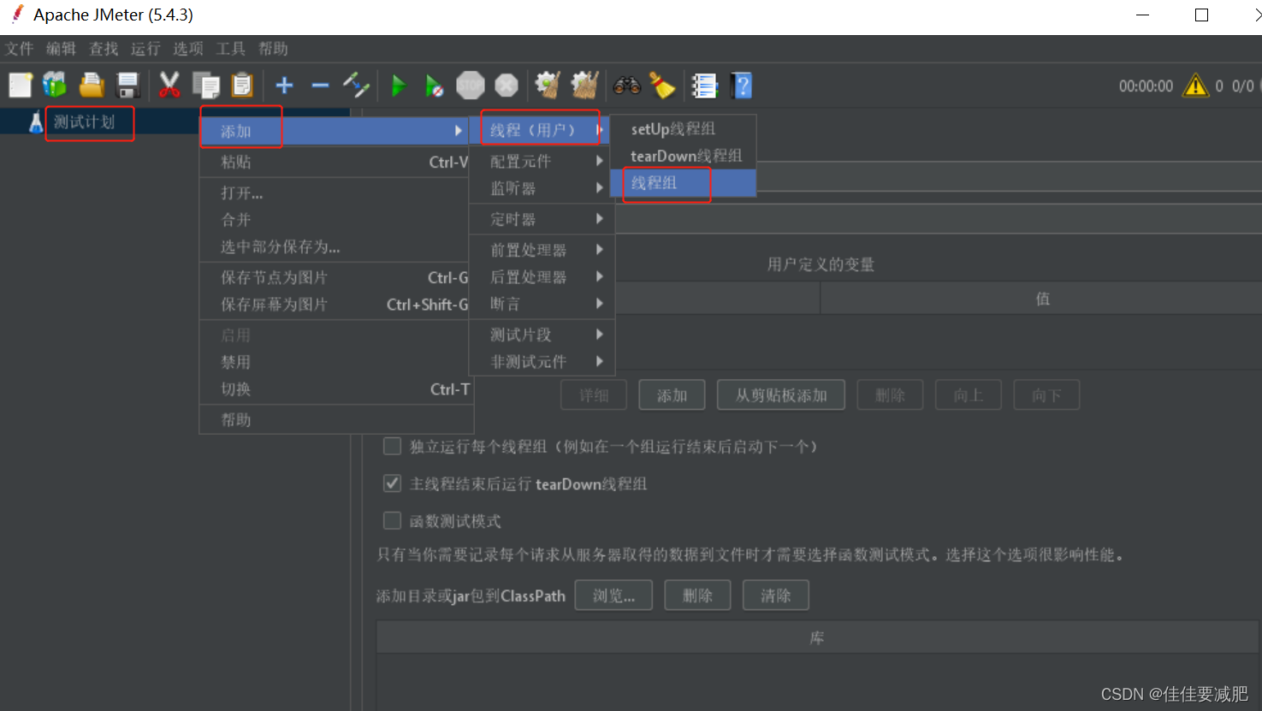The image size is (1262, 711).
Task: Select 线程（用户）in the add submenu
Action: click(x=540, y=130)
